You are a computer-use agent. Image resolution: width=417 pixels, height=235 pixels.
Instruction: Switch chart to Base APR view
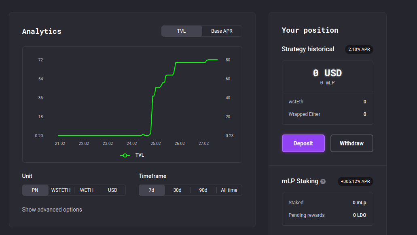[222, 31]
